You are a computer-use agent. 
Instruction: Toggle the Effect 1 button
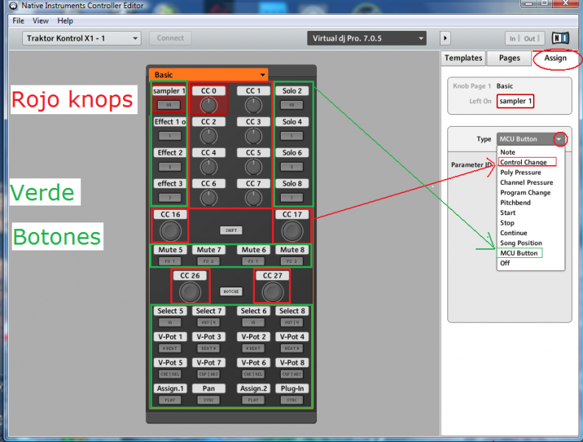[x=170, y=136]
